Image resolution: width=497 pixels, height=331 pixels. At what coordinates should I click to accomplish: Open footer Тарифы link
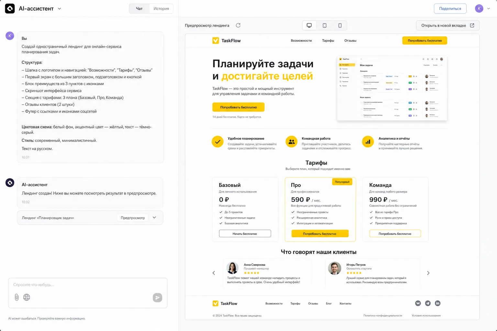[295, 304]
